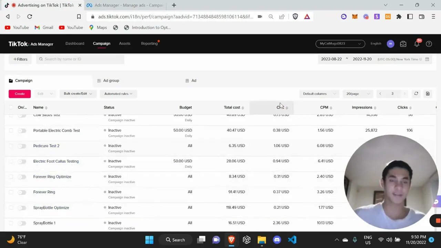Click the share icon in address bar
The height and width of the screenshot is (248, 441).
(282, 17)
